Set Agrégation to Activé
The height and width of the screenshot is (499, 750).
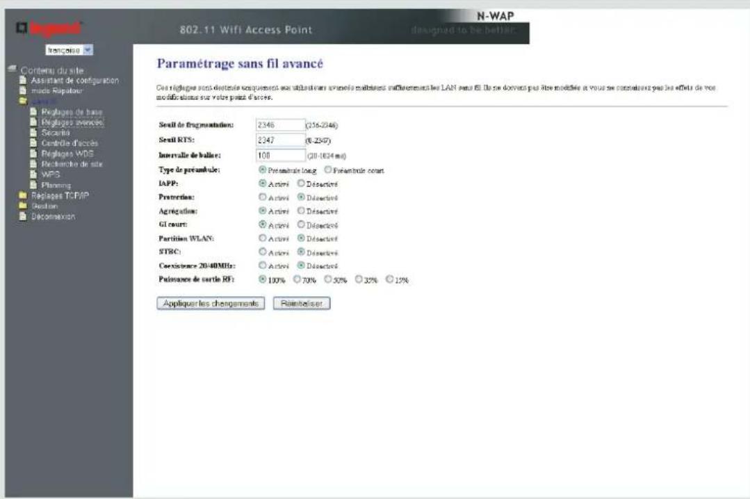tap(262, 211)
